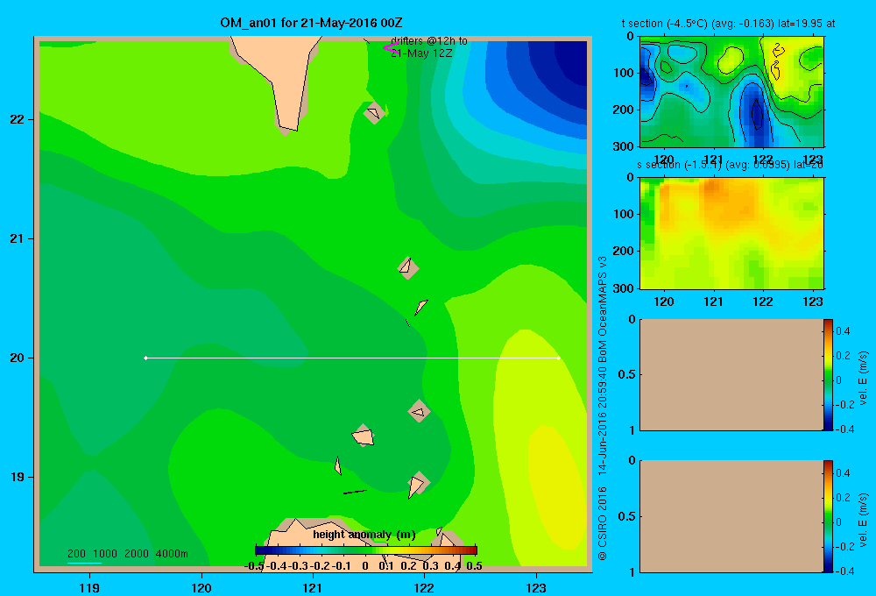Select the 'drifters @12h to 21-May 12Z' annotation
This screenshot has width=876, height=596.
429,47
